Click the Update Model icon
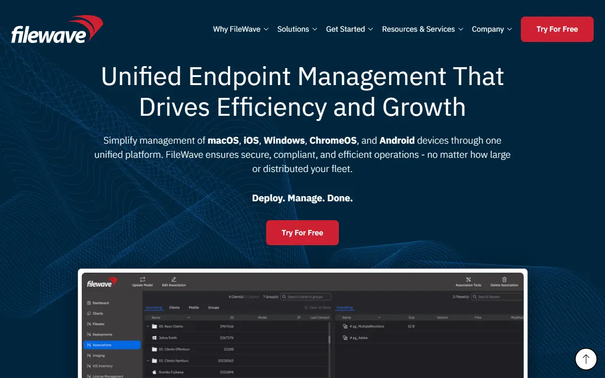The width and height of the screenshot is (605, 378). (x=142, y=279)
